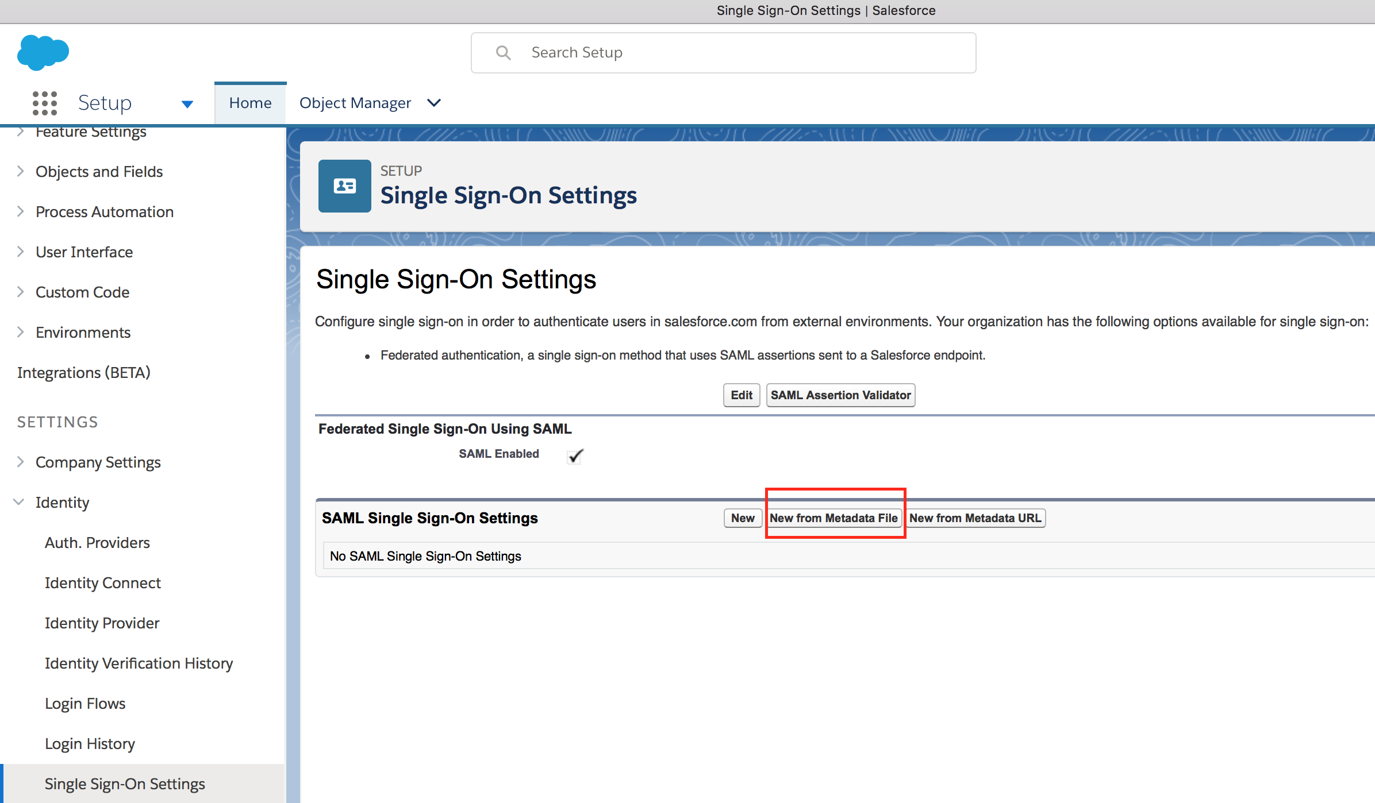Viewport: 1375px width, 803px height.
Task: Switch to the Home tab
Action: tap(250, 103)
